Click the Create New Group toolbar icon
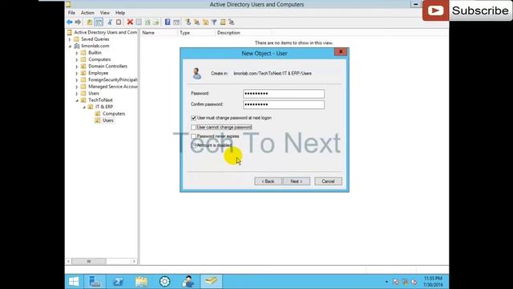Viewport: 513px width, 289px height. (x=196, y=22)
